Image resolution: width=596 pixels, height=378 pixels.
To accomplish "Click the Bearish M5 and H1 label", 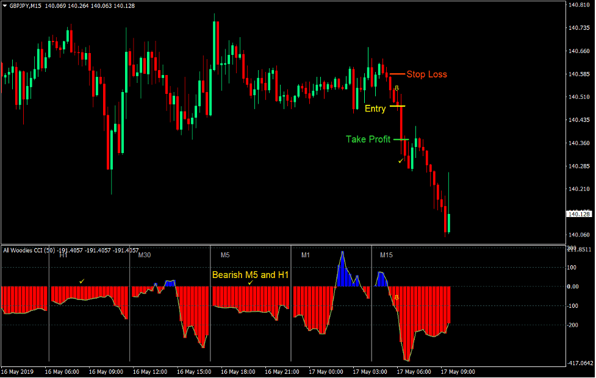I will click(251, 275).
